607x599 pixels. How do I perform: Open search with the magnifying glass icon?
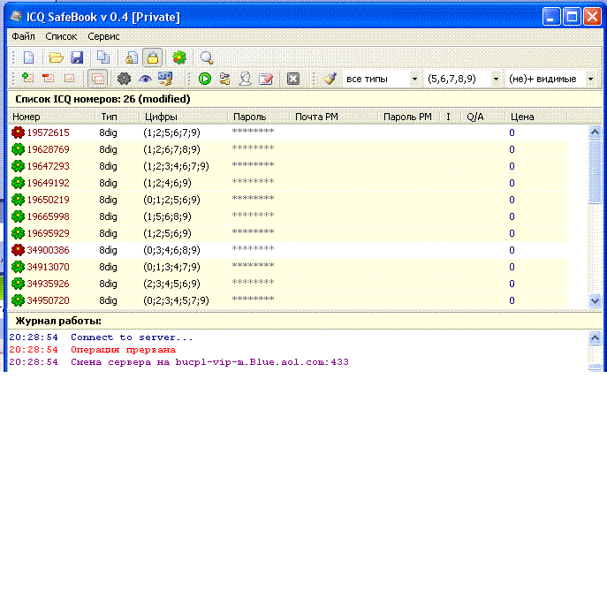(x=207, y=57)
